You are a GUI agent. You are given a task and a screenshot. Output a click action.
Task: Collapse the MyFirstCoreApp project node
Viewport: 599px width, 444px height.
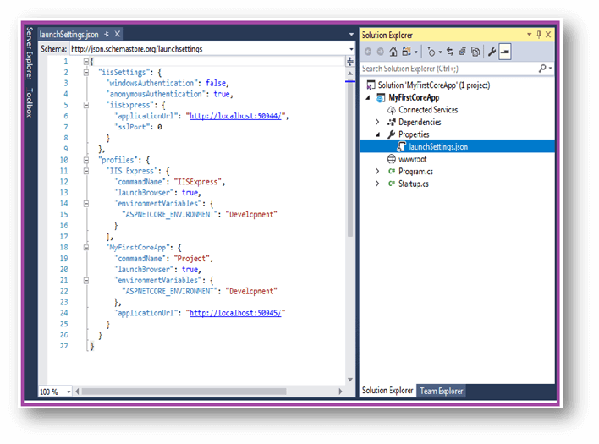tap(368, 98)
